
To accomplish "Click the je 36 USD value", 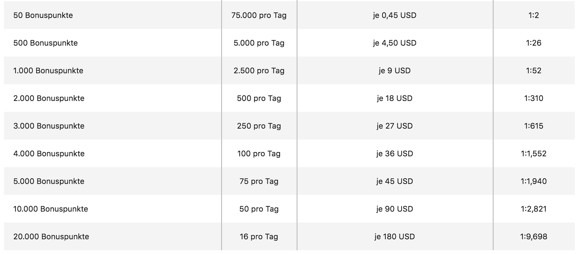I will tap(395, 154).
